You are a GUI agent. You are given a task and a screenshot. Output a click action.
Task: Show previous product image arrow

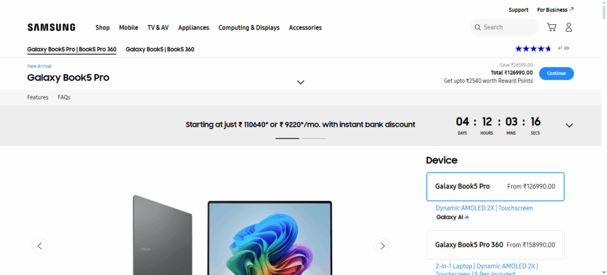(40, 245)
